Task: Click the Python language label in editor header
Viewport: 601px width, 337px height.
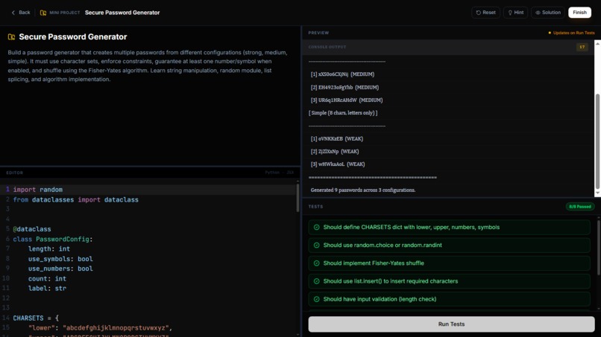Action: click(272, 173)
